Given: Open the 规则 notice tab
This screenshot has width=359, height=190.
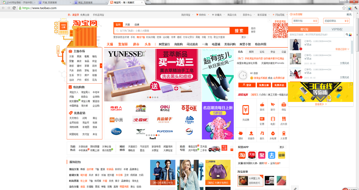Looking at the screenshot, I should (251, 52).
